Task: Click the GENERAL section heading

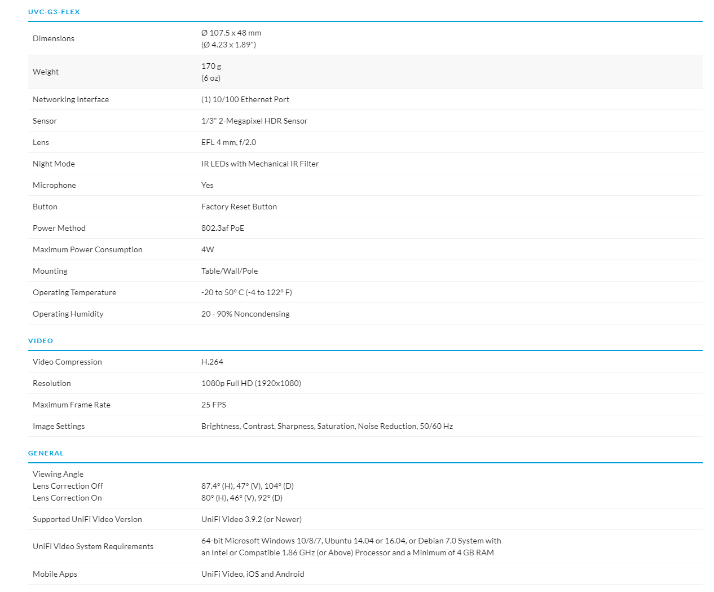Action: click(46, 453)
